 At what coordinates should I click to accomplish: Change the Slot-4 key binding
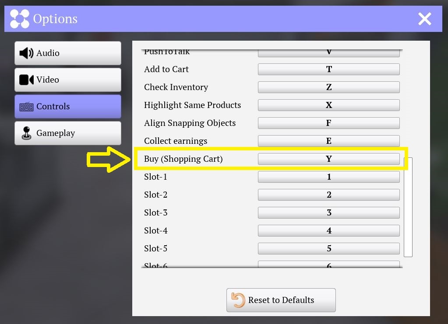328,231
